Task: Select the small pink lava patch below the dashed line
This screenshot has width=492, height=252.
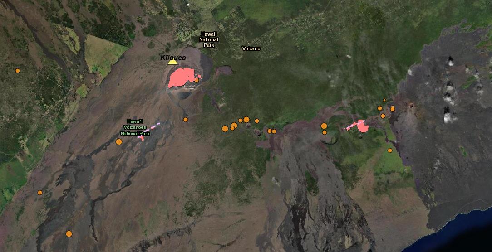Action: pyautogui.click(x=141, y=137)
